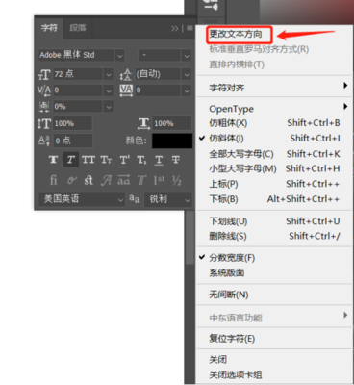Toggle Underline style button

pyautogui.click(x=159, y=160)
